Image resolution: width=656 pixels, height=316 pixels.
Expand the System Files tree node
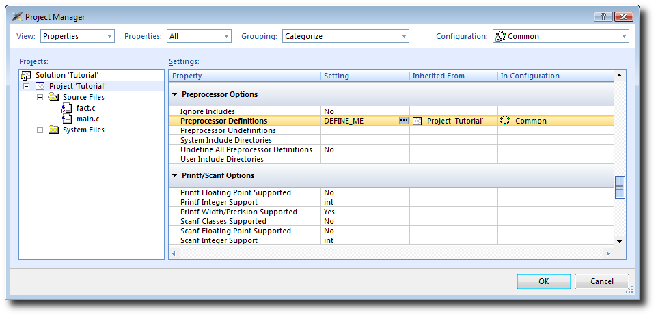[x=40, y=130]
